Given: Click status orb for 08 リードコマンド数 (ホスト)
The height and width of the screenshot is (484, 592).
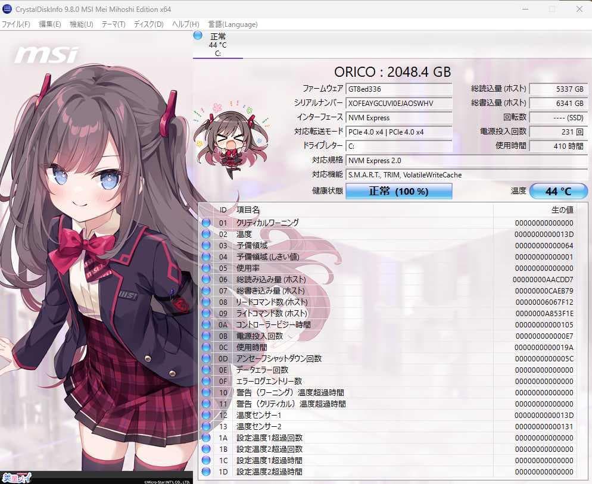Looking at the screenshot, I should pyautogui.click(x=206, y=302).
